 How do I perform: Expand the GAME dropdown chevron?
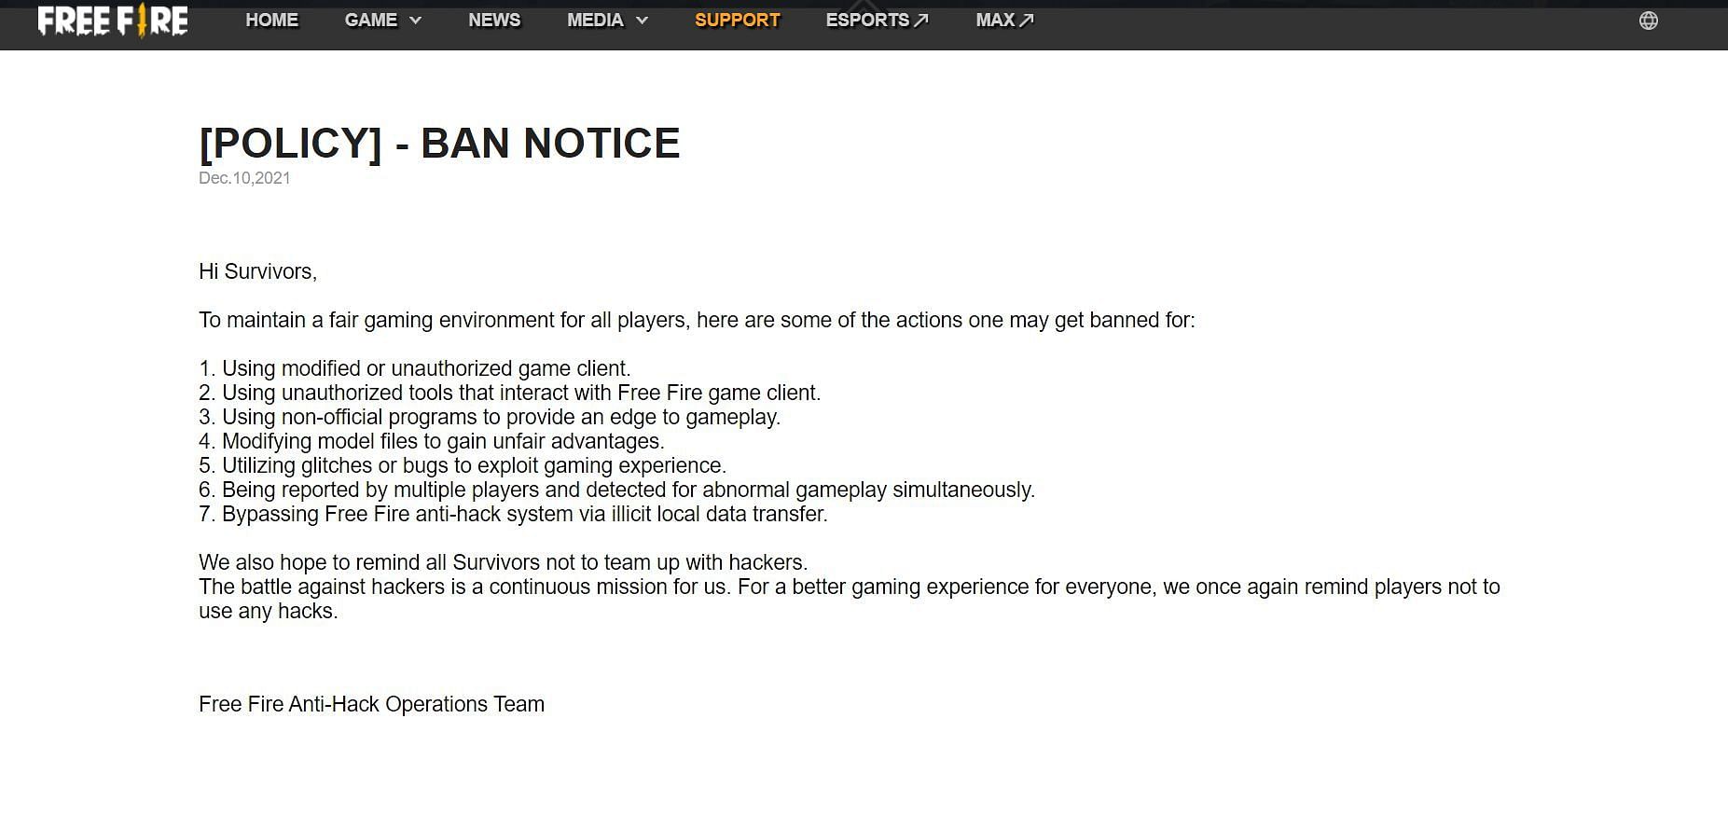(x=416, y=21)
